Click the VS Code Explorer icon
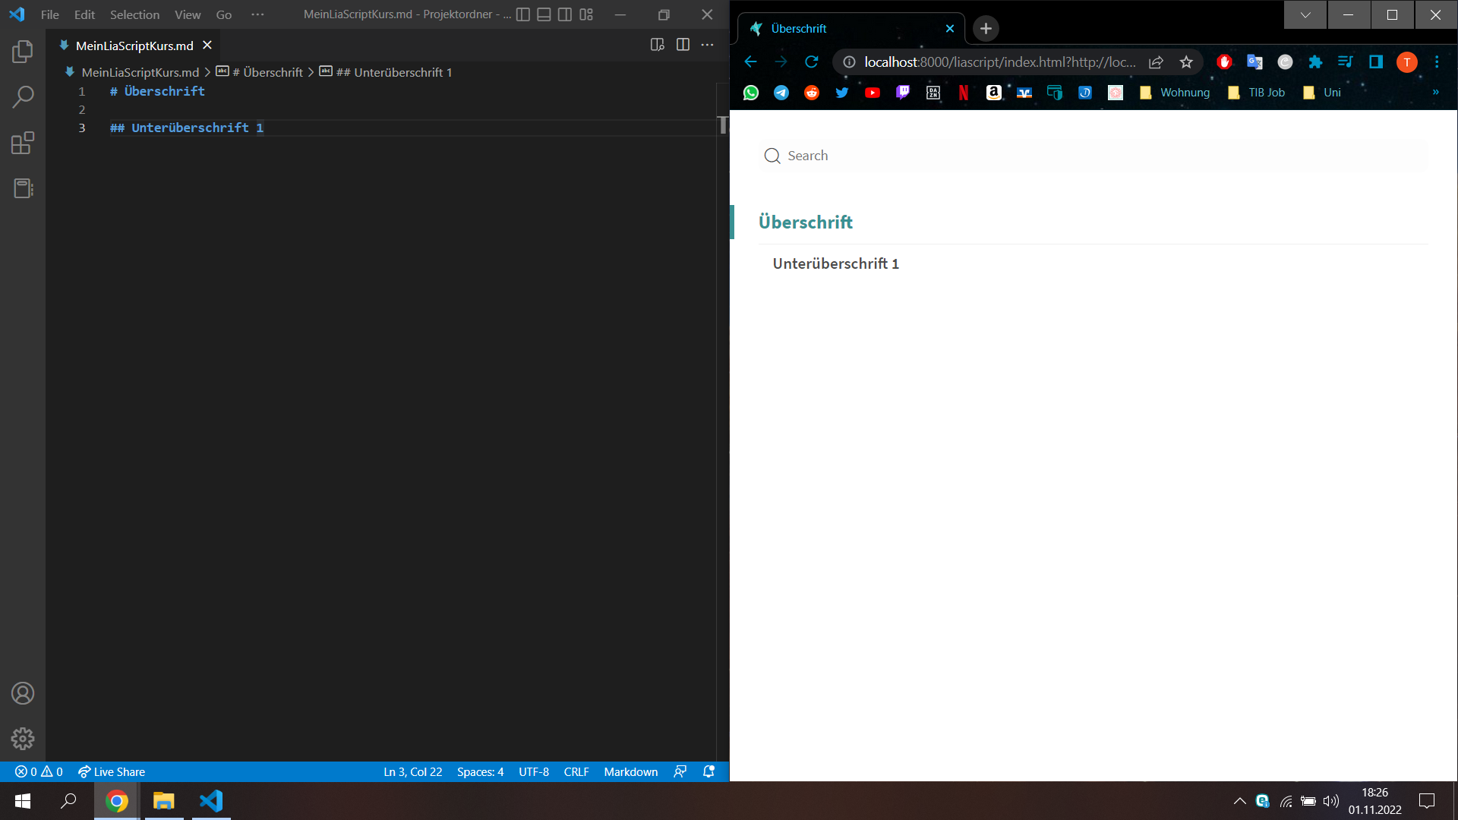The image size is (1458, 820). click(x=22, y=52)
